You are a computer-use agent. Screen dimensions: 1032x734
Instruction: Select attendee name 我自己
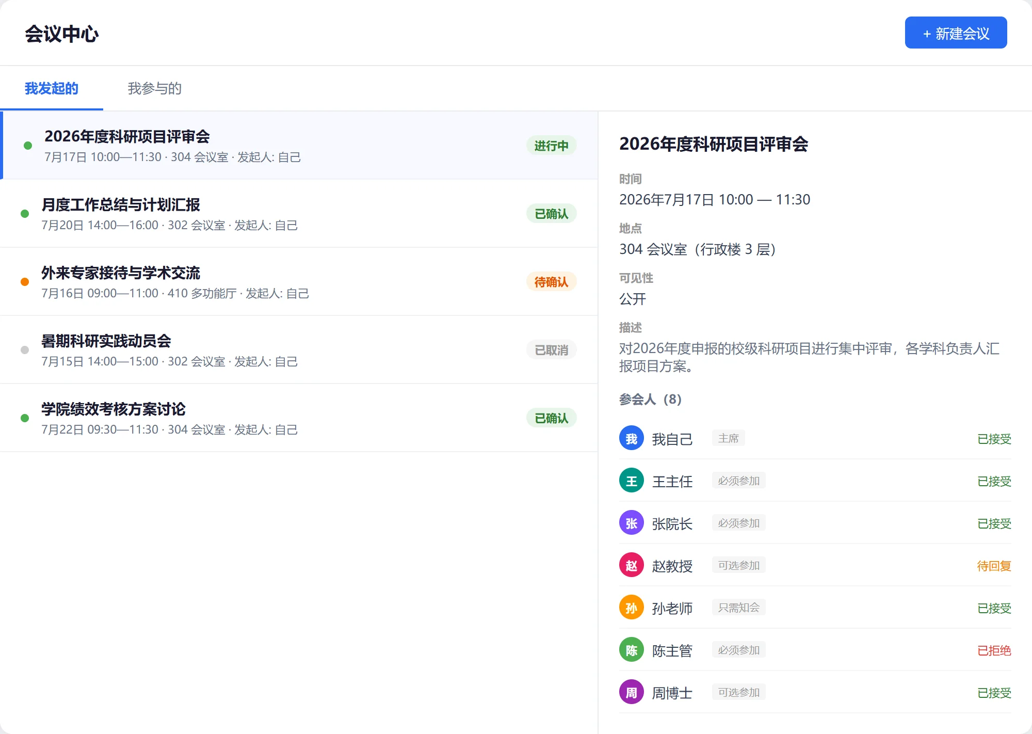672,439
